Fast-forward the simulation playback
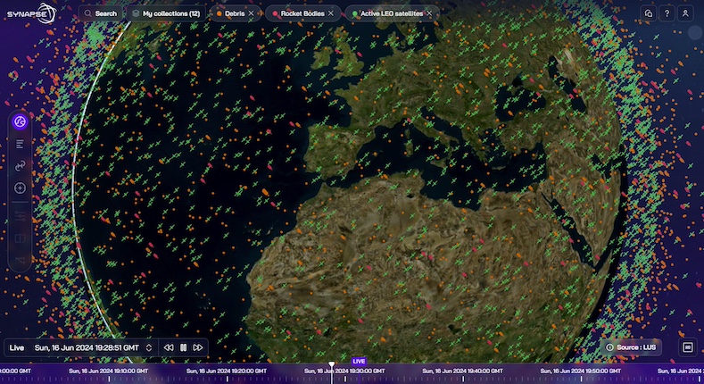The height and width of the screenshot is (384, 704). point(197,347)
